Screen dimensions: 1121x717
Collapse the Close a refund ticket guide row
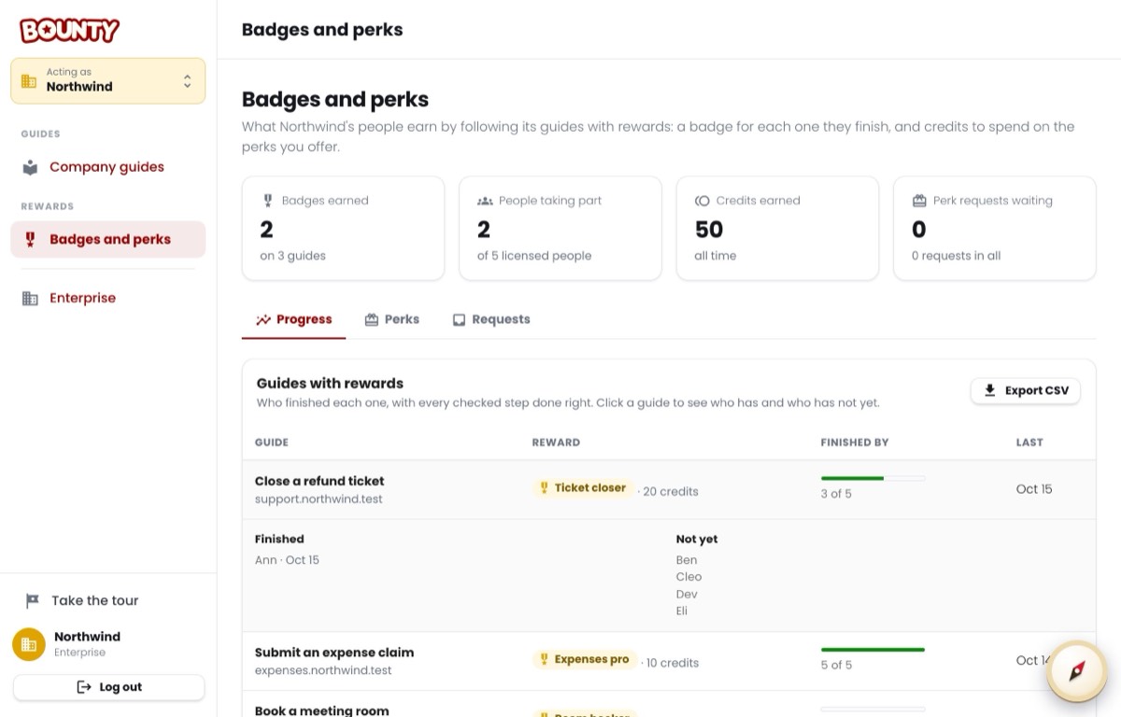669,489
